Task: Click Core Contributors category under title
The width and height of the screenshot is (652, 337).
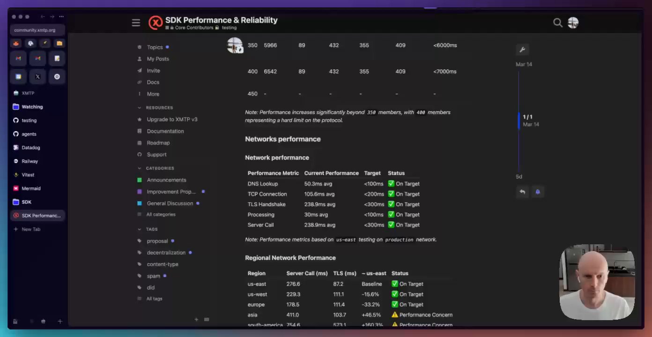Action: point(193,28)
